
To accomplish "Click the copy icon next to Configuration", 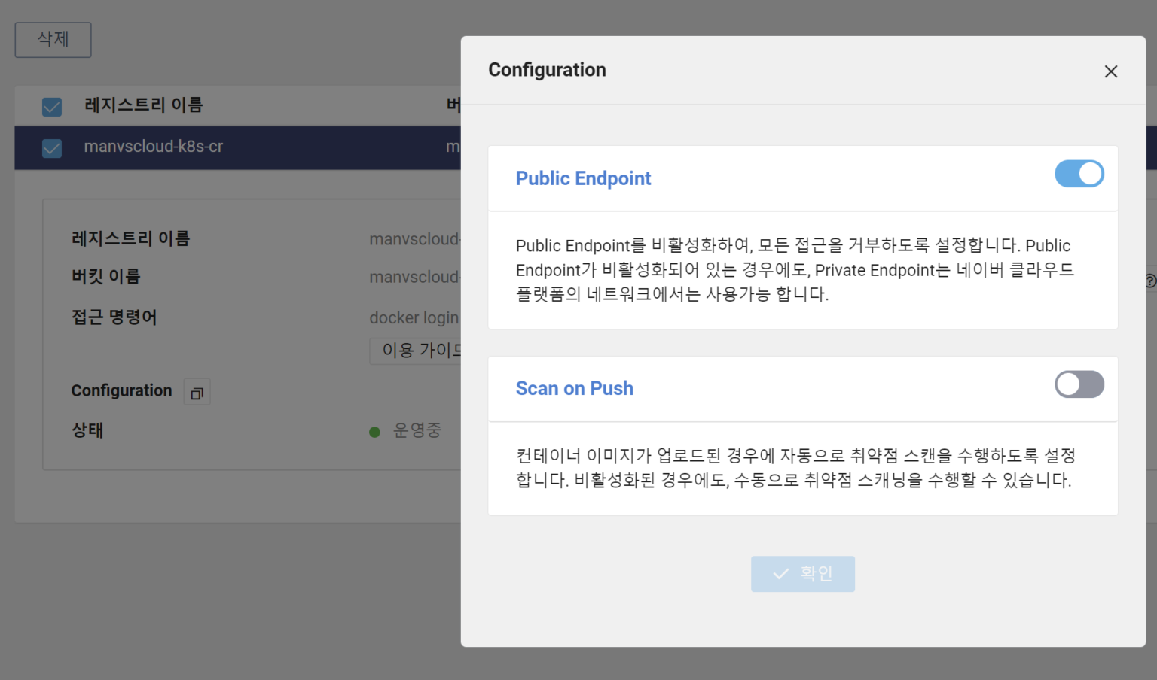I will pos(197,391).
